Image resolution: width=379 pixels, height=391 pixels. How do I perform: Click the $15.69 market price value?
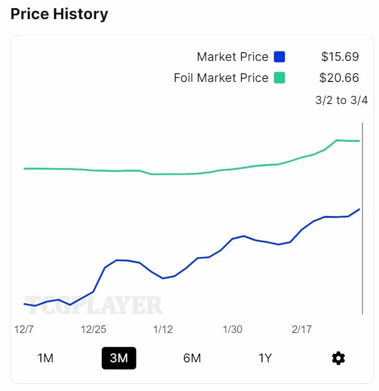(x=340, y=57)
